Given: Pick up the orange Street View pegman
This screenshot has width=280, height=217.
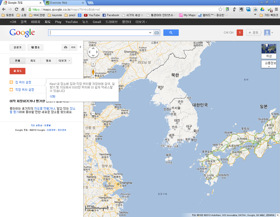Looking at the screenshot, I should pos(93,72).
